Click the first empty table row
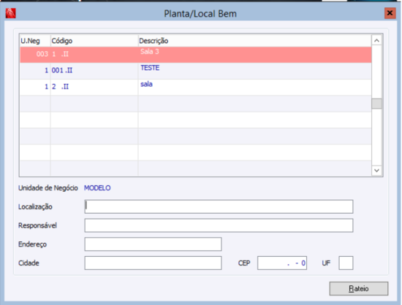The image size is (402, 305). click(x=196, y=104)
